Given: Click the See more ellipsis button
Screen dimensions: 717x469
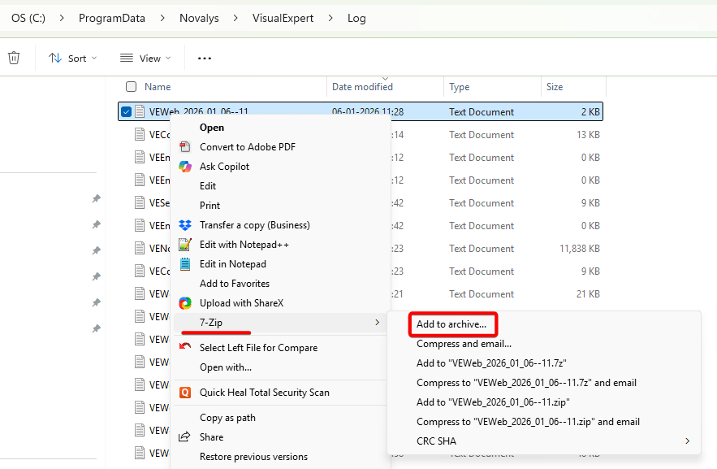Looking at the screenshot, I should point(204,57).
